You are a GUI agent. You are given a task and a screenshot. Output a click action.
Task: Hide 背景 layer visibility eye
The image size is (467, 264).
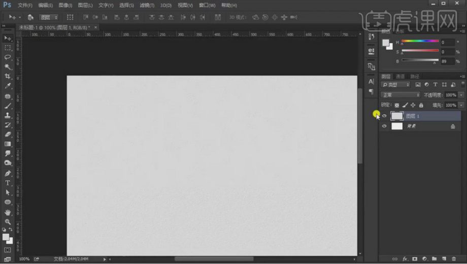point(384,126)
